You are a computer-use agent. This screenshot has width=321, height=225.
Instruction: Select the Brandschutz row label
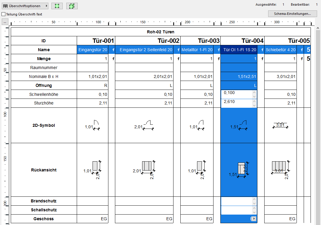click(44, 201)
